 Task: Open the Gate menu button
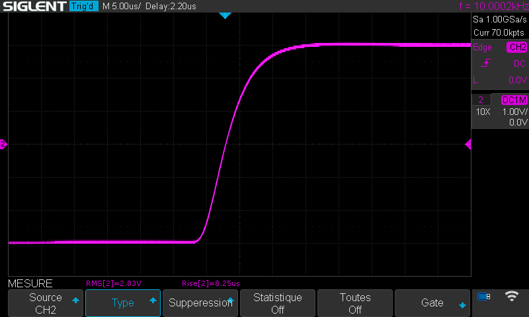pos(432,303)
